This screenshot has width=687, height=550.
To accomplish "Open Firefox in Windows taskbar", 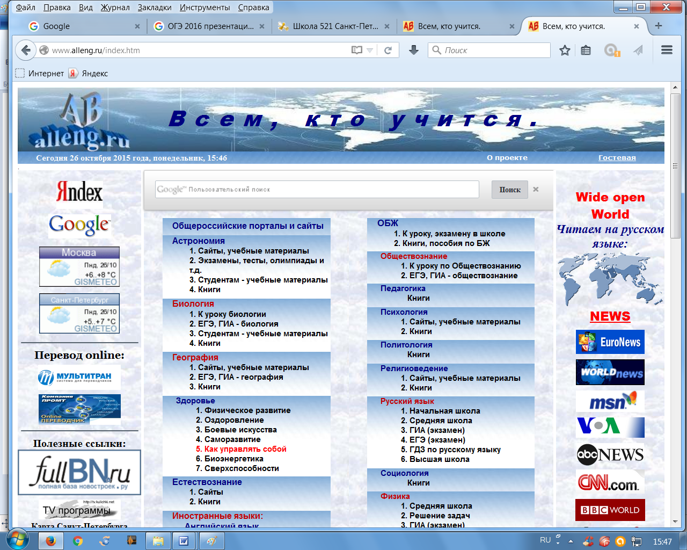I will [50, 541].
